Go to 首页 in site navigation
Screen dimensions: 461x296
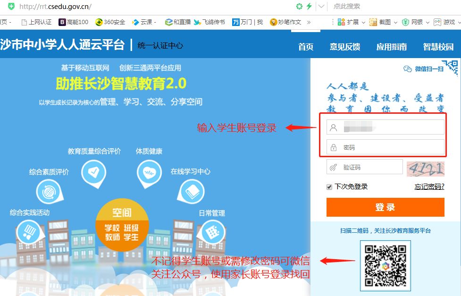click(x=306, y=46)
